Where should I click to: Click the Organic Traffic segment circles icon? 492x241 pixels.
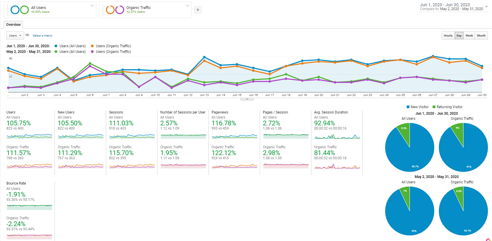[x=115, y=10]
